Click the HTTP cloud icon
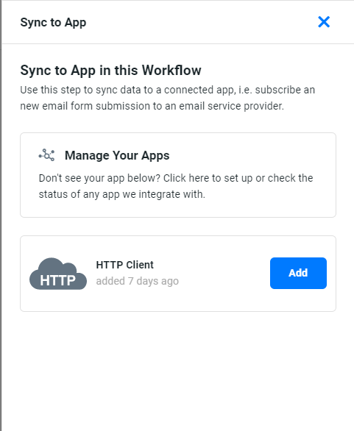The width and height of the screenshot is (354, 431). 58,274
